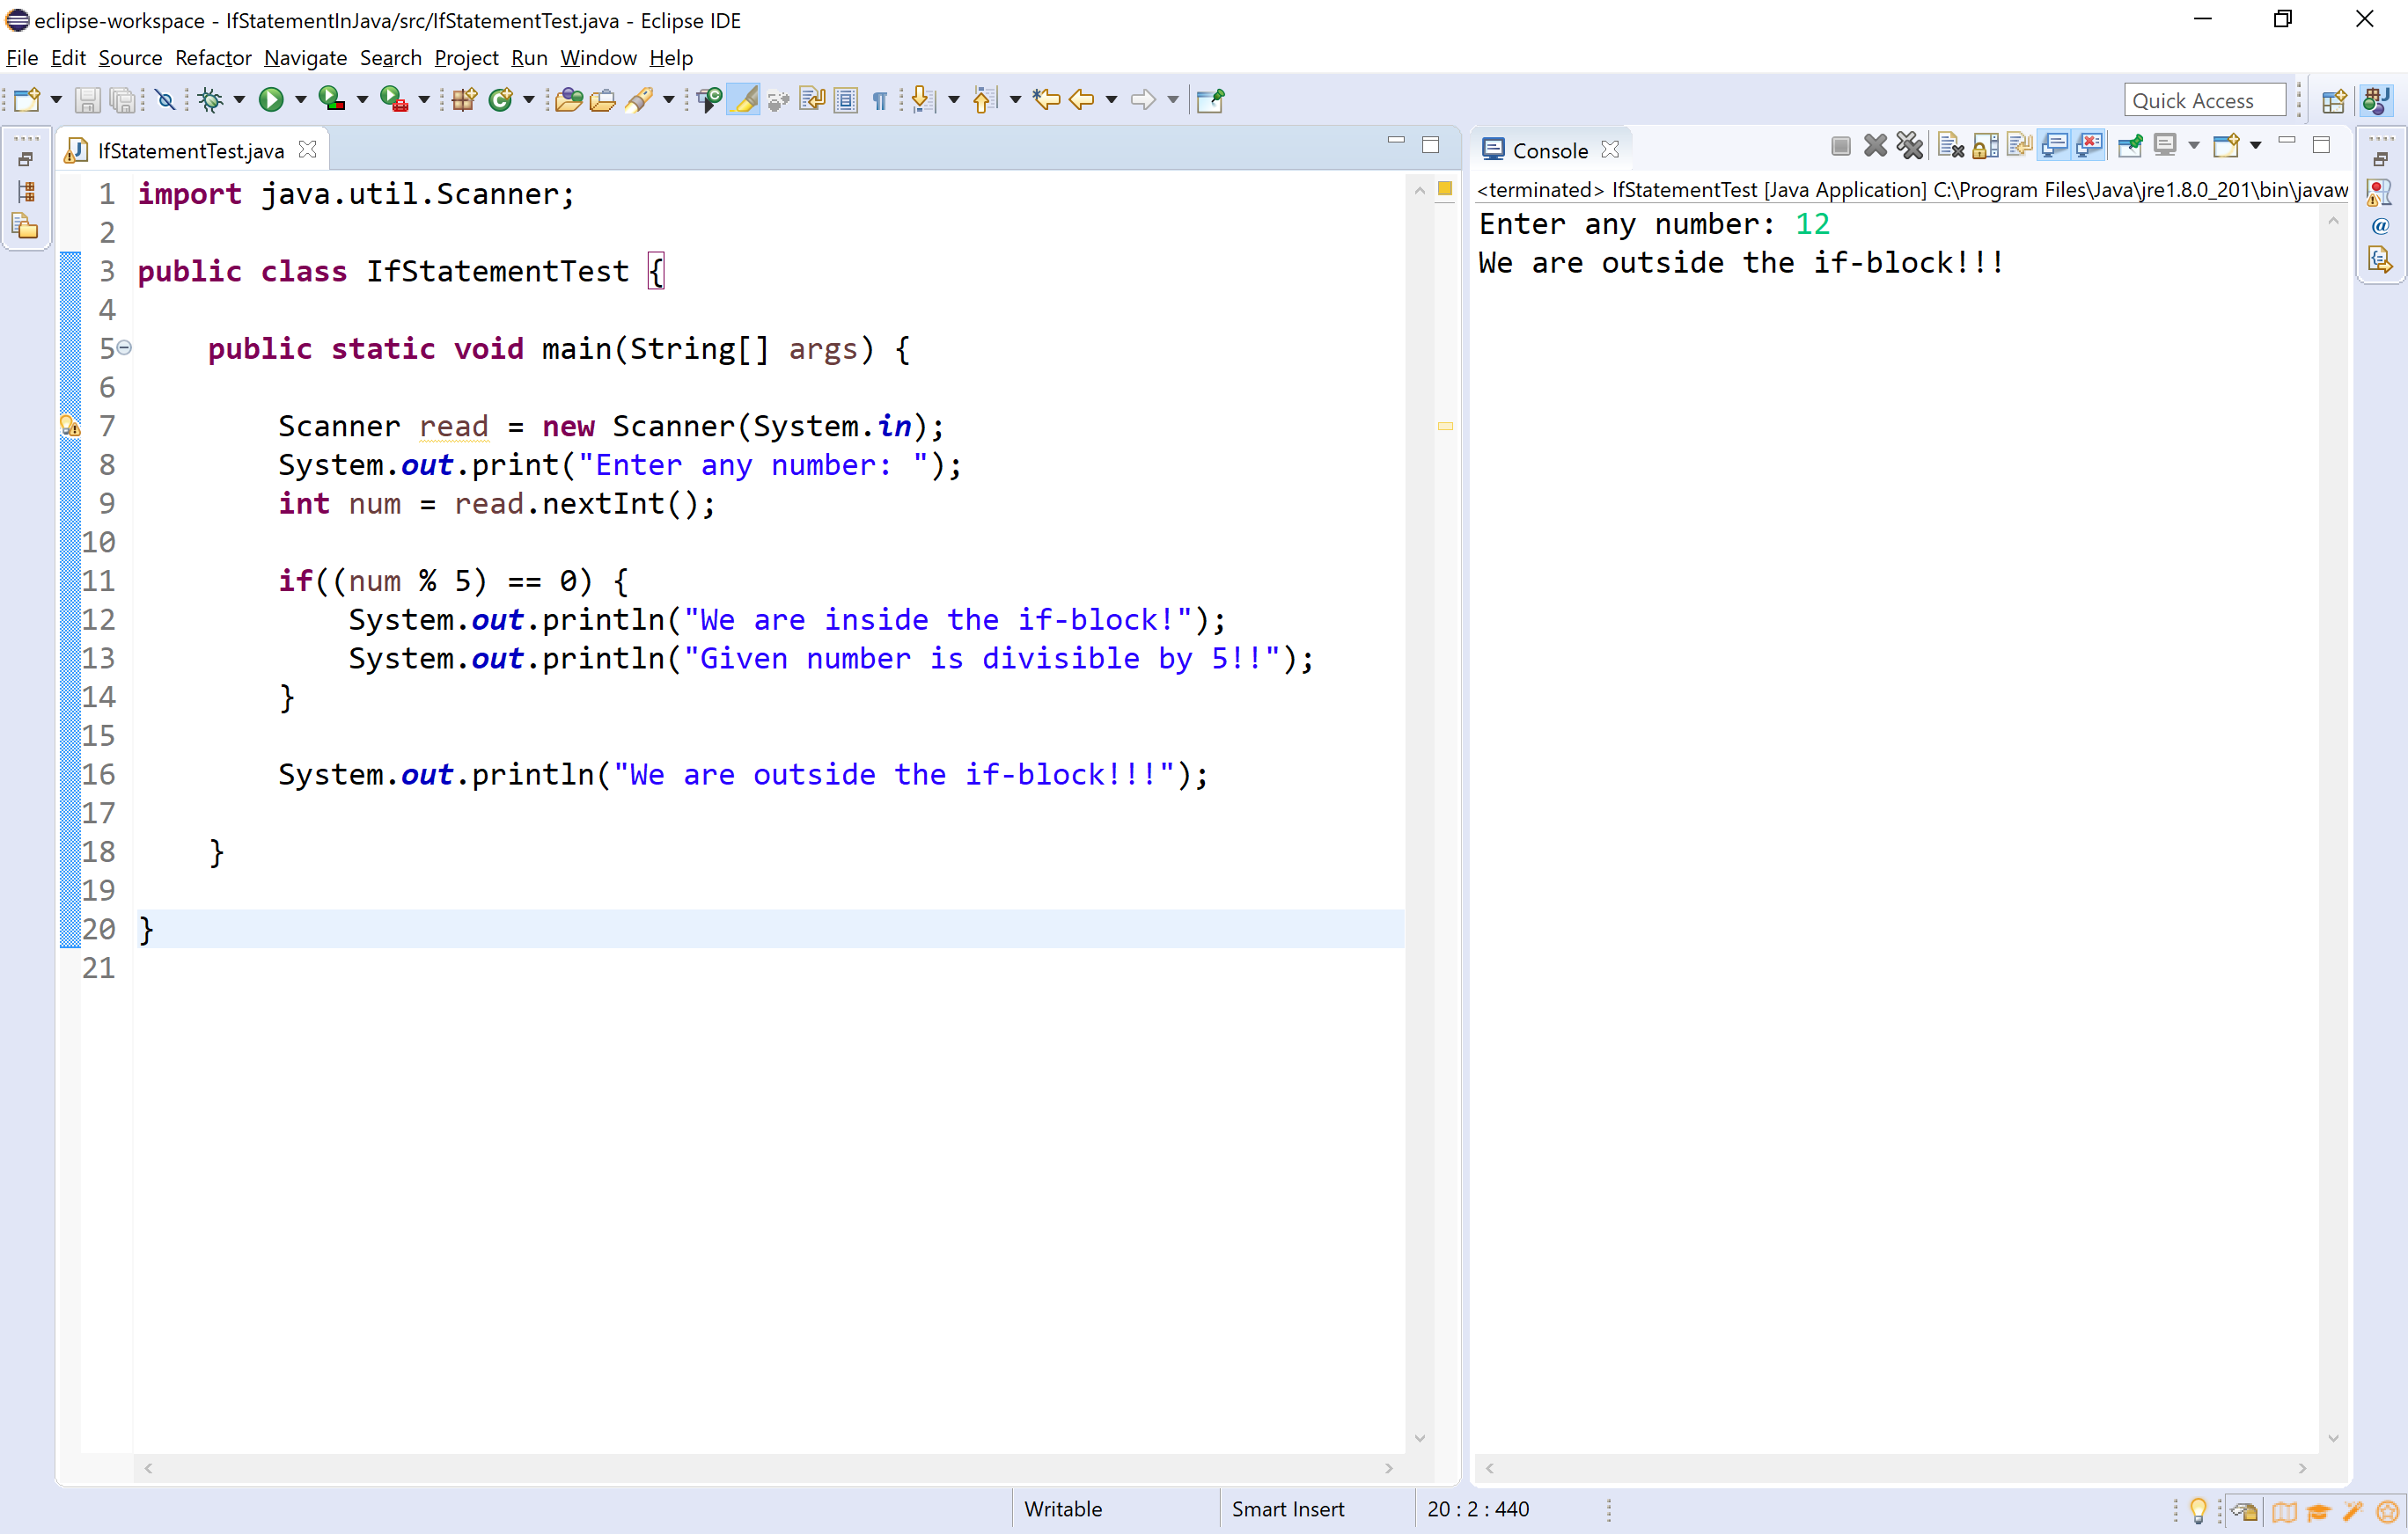This screenshot has height=1534, width=2408.
Task: Select the IfStatementTest.java editor tab
Action: click(190, 149)
